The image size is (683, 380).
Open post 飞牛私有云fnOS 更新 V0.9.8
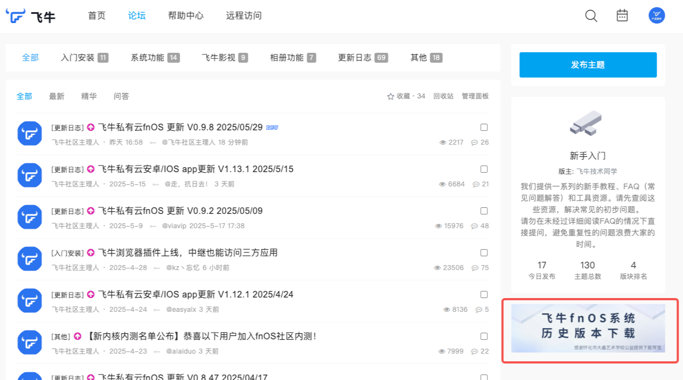[x=180, y=127]
